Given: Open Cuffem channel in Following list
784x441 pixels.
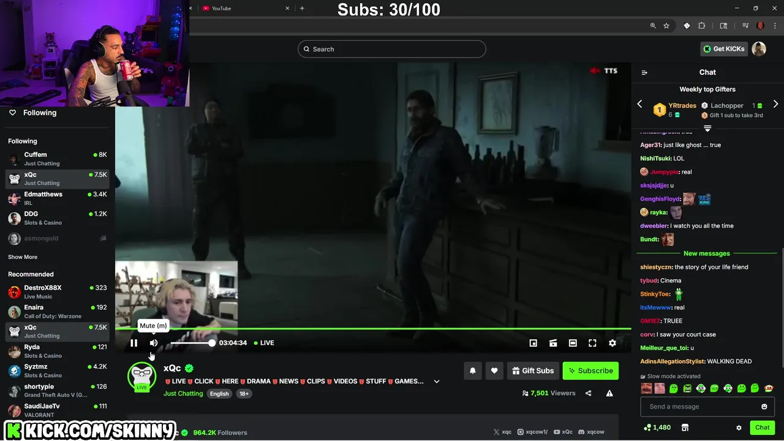Looking at the screenshot, I should (58, 159).
